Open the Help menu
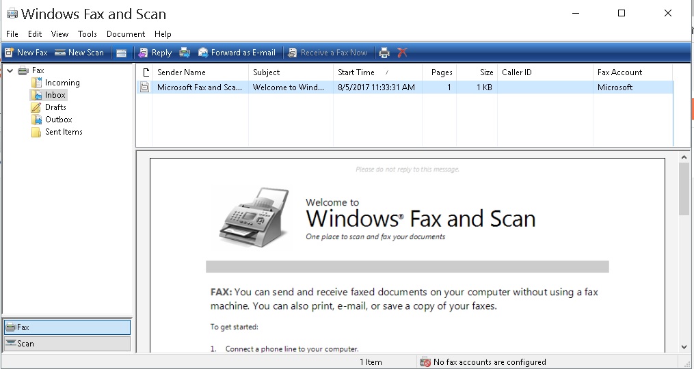The image size is (694, 369). click(163, 34)
